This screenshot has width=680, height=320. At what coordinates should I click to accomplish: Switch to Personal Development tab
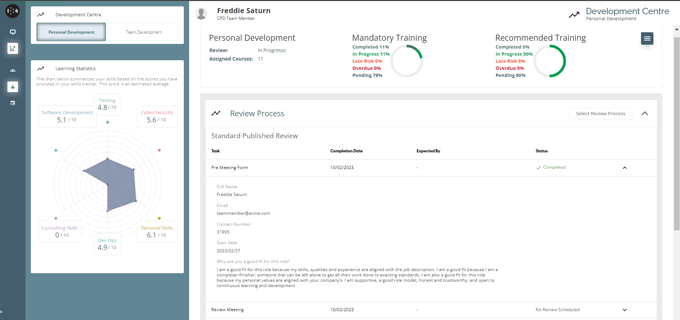click(71, 32)
